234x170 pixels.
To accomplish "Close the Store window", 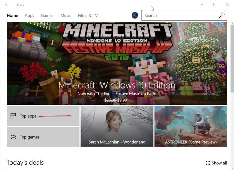I will [227, 4].
